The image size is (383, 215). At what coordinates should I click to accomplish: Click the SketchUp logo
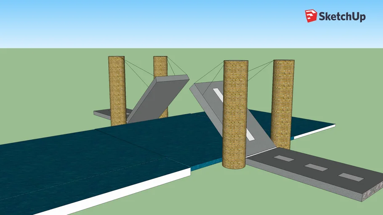(335, 16)
